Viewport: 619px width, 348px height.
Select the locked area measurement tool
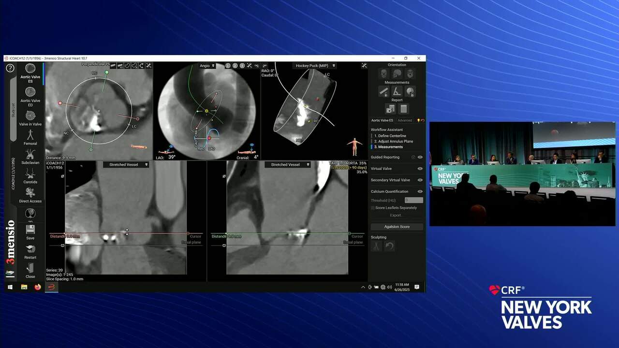coord(410,91)
